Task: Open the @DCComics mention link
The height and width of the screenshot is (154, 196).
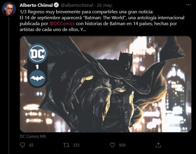Action: [62, 24]
